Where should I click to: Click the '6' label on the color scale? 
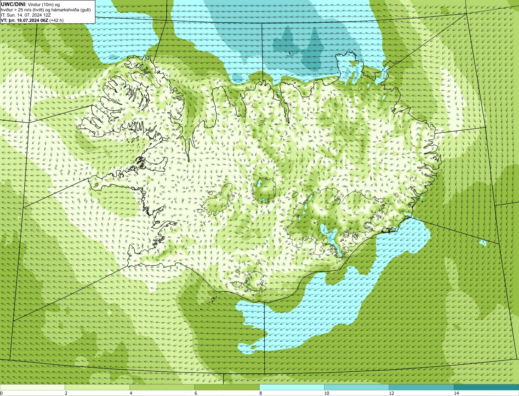195,393
